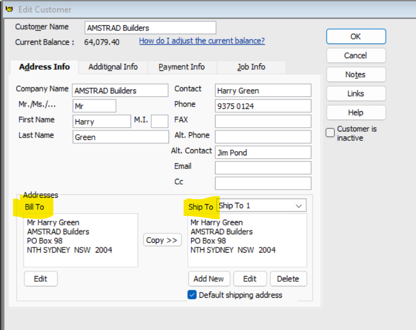This screenshot has width=416, height=330.
Task: Open the Ship To 1 dropdown
Action: click(x=262, y=205)
